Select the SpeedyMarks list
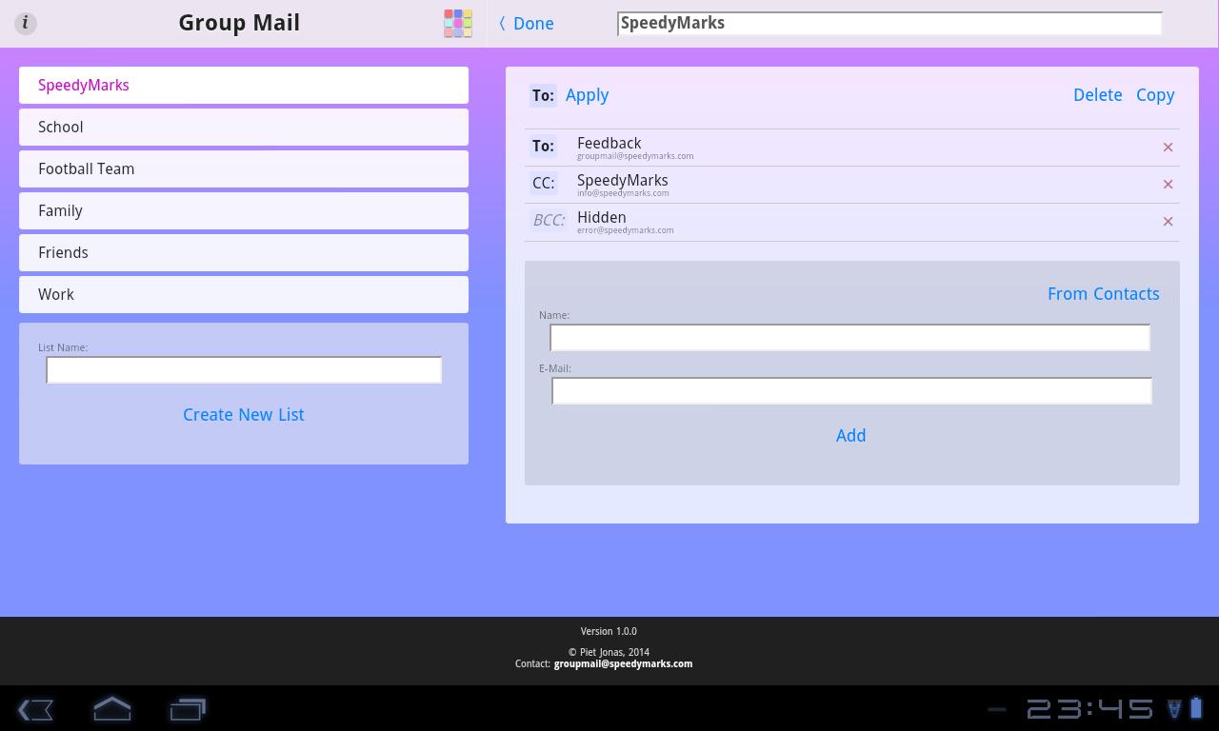The image size is (1219, 731). 244,85
